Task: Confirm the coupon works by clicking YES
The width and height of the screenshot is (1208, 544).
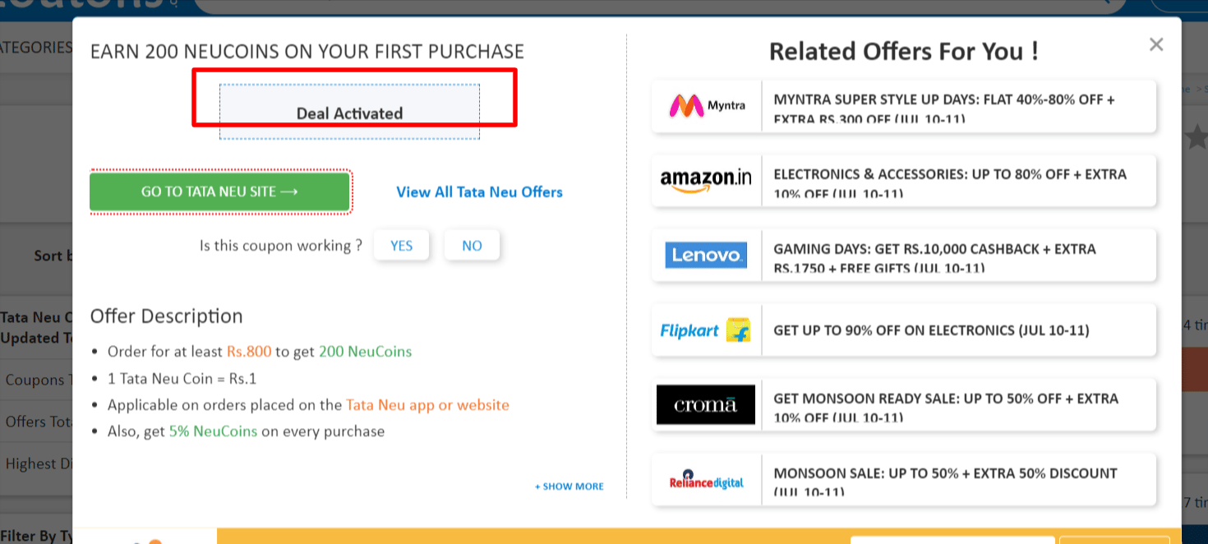Action: [x=402, y=245]
